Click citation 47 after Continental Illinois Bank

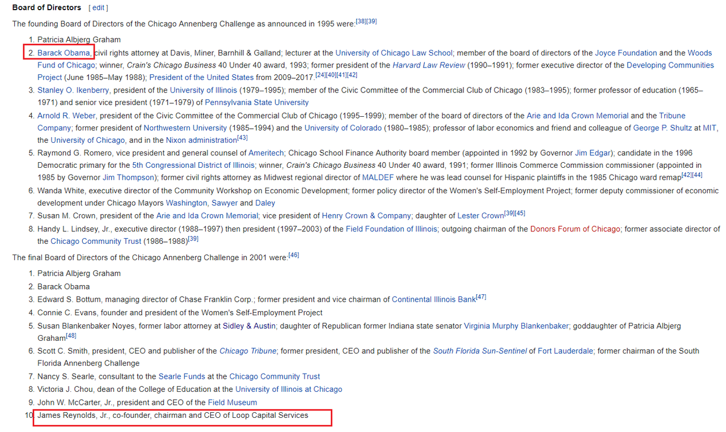(x=481, y=297)
